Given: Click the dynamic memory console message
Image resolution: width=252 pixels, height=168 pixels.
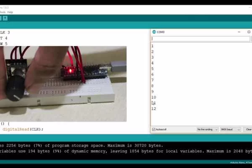Looking at the screenshot, I should (x=126, y=151).
